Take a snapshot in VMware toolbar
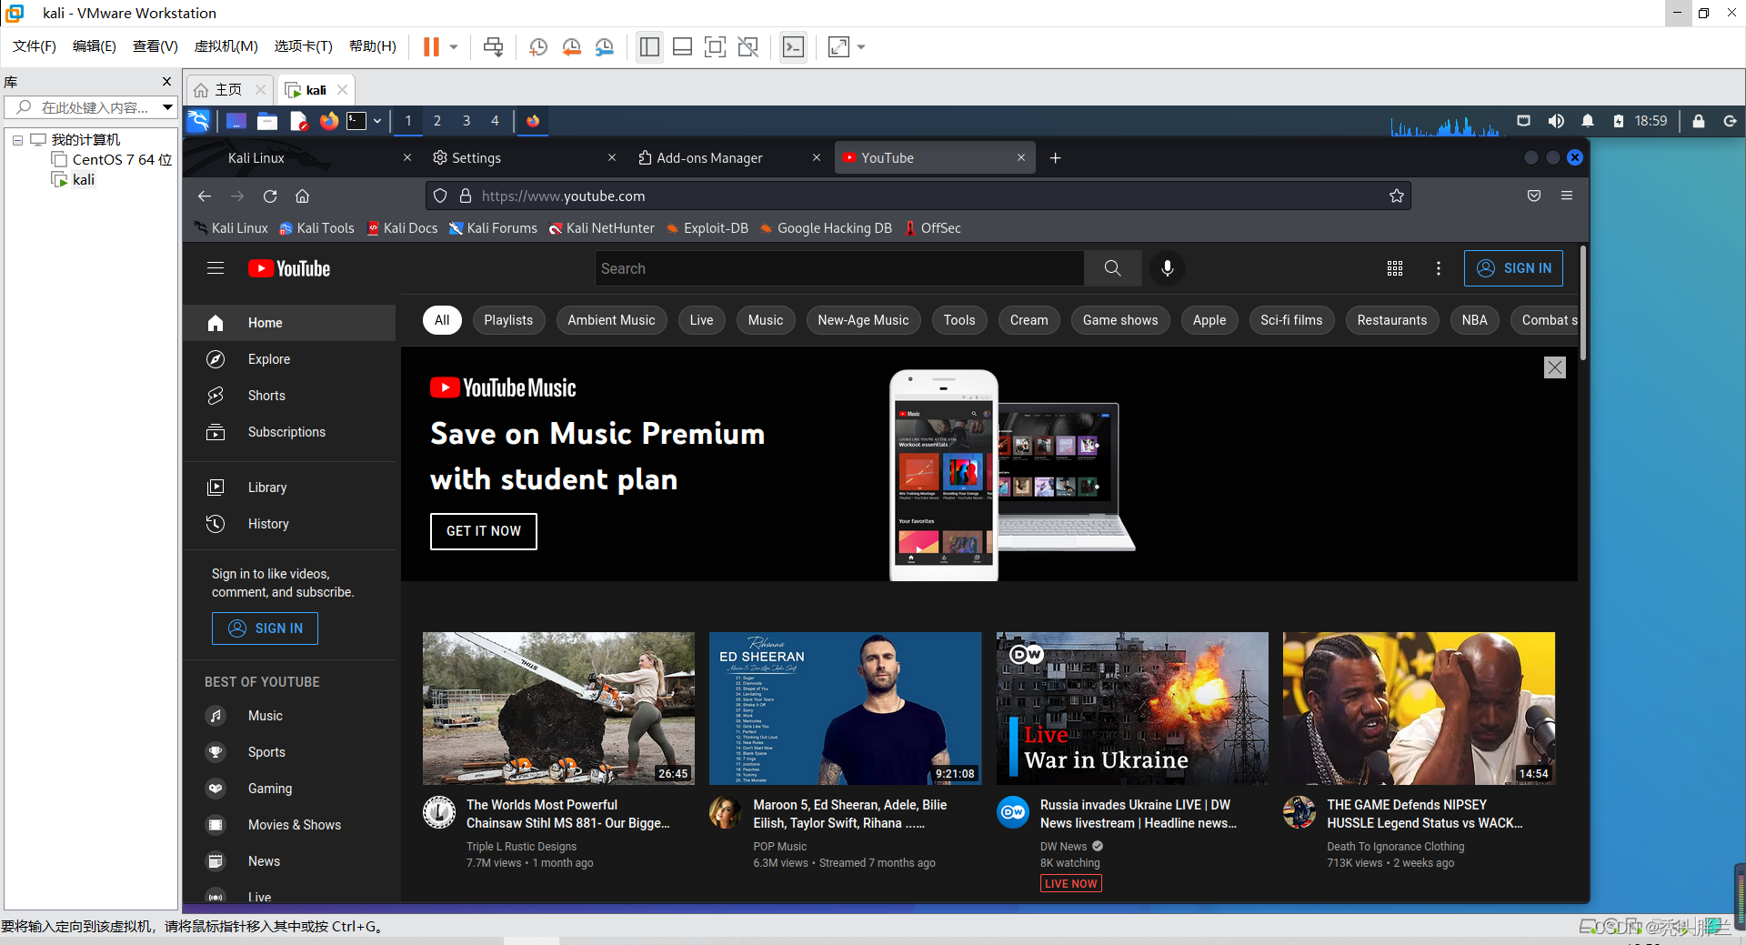 point(538,47)
